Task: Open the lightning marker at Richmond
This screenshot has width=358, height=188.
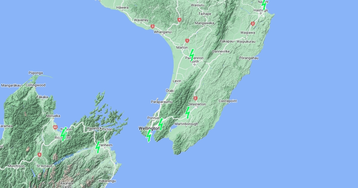Action: point(63,134)
